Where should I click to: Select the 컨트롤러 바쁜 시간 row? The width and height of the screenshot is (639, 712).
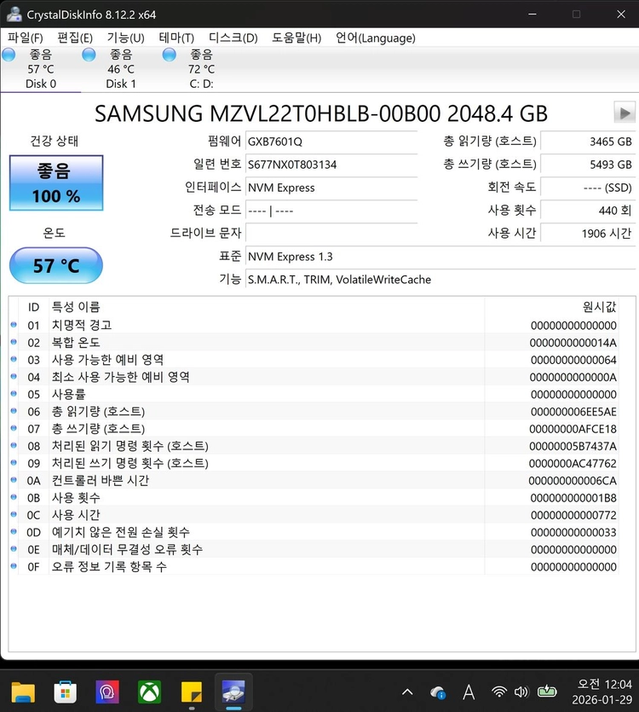314,480
